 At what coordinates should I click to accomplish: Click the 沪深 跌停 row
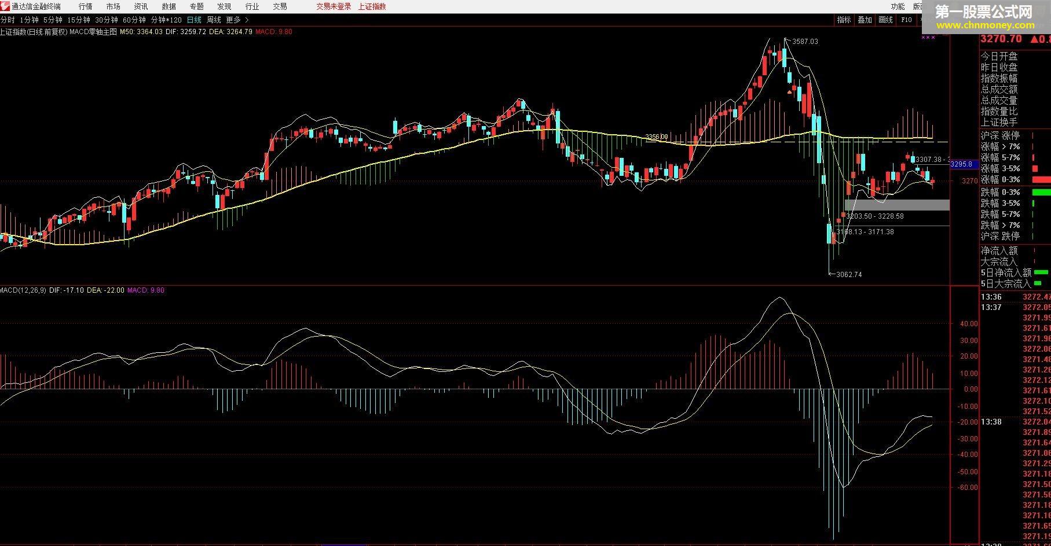click(1015, 236)
